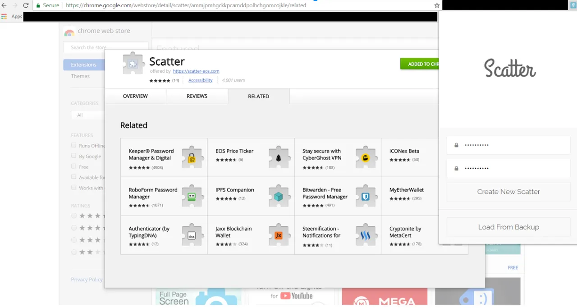Select the two-star rating radio option
The height and width of the screenshot is (308, 577).
pos(74,253)
